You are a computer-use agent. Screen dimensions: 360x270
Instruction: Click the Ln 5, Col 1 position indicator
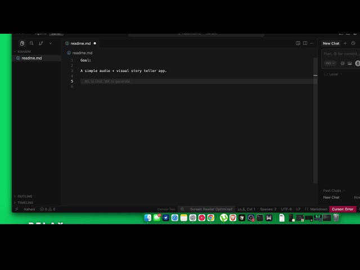[246, 209]
